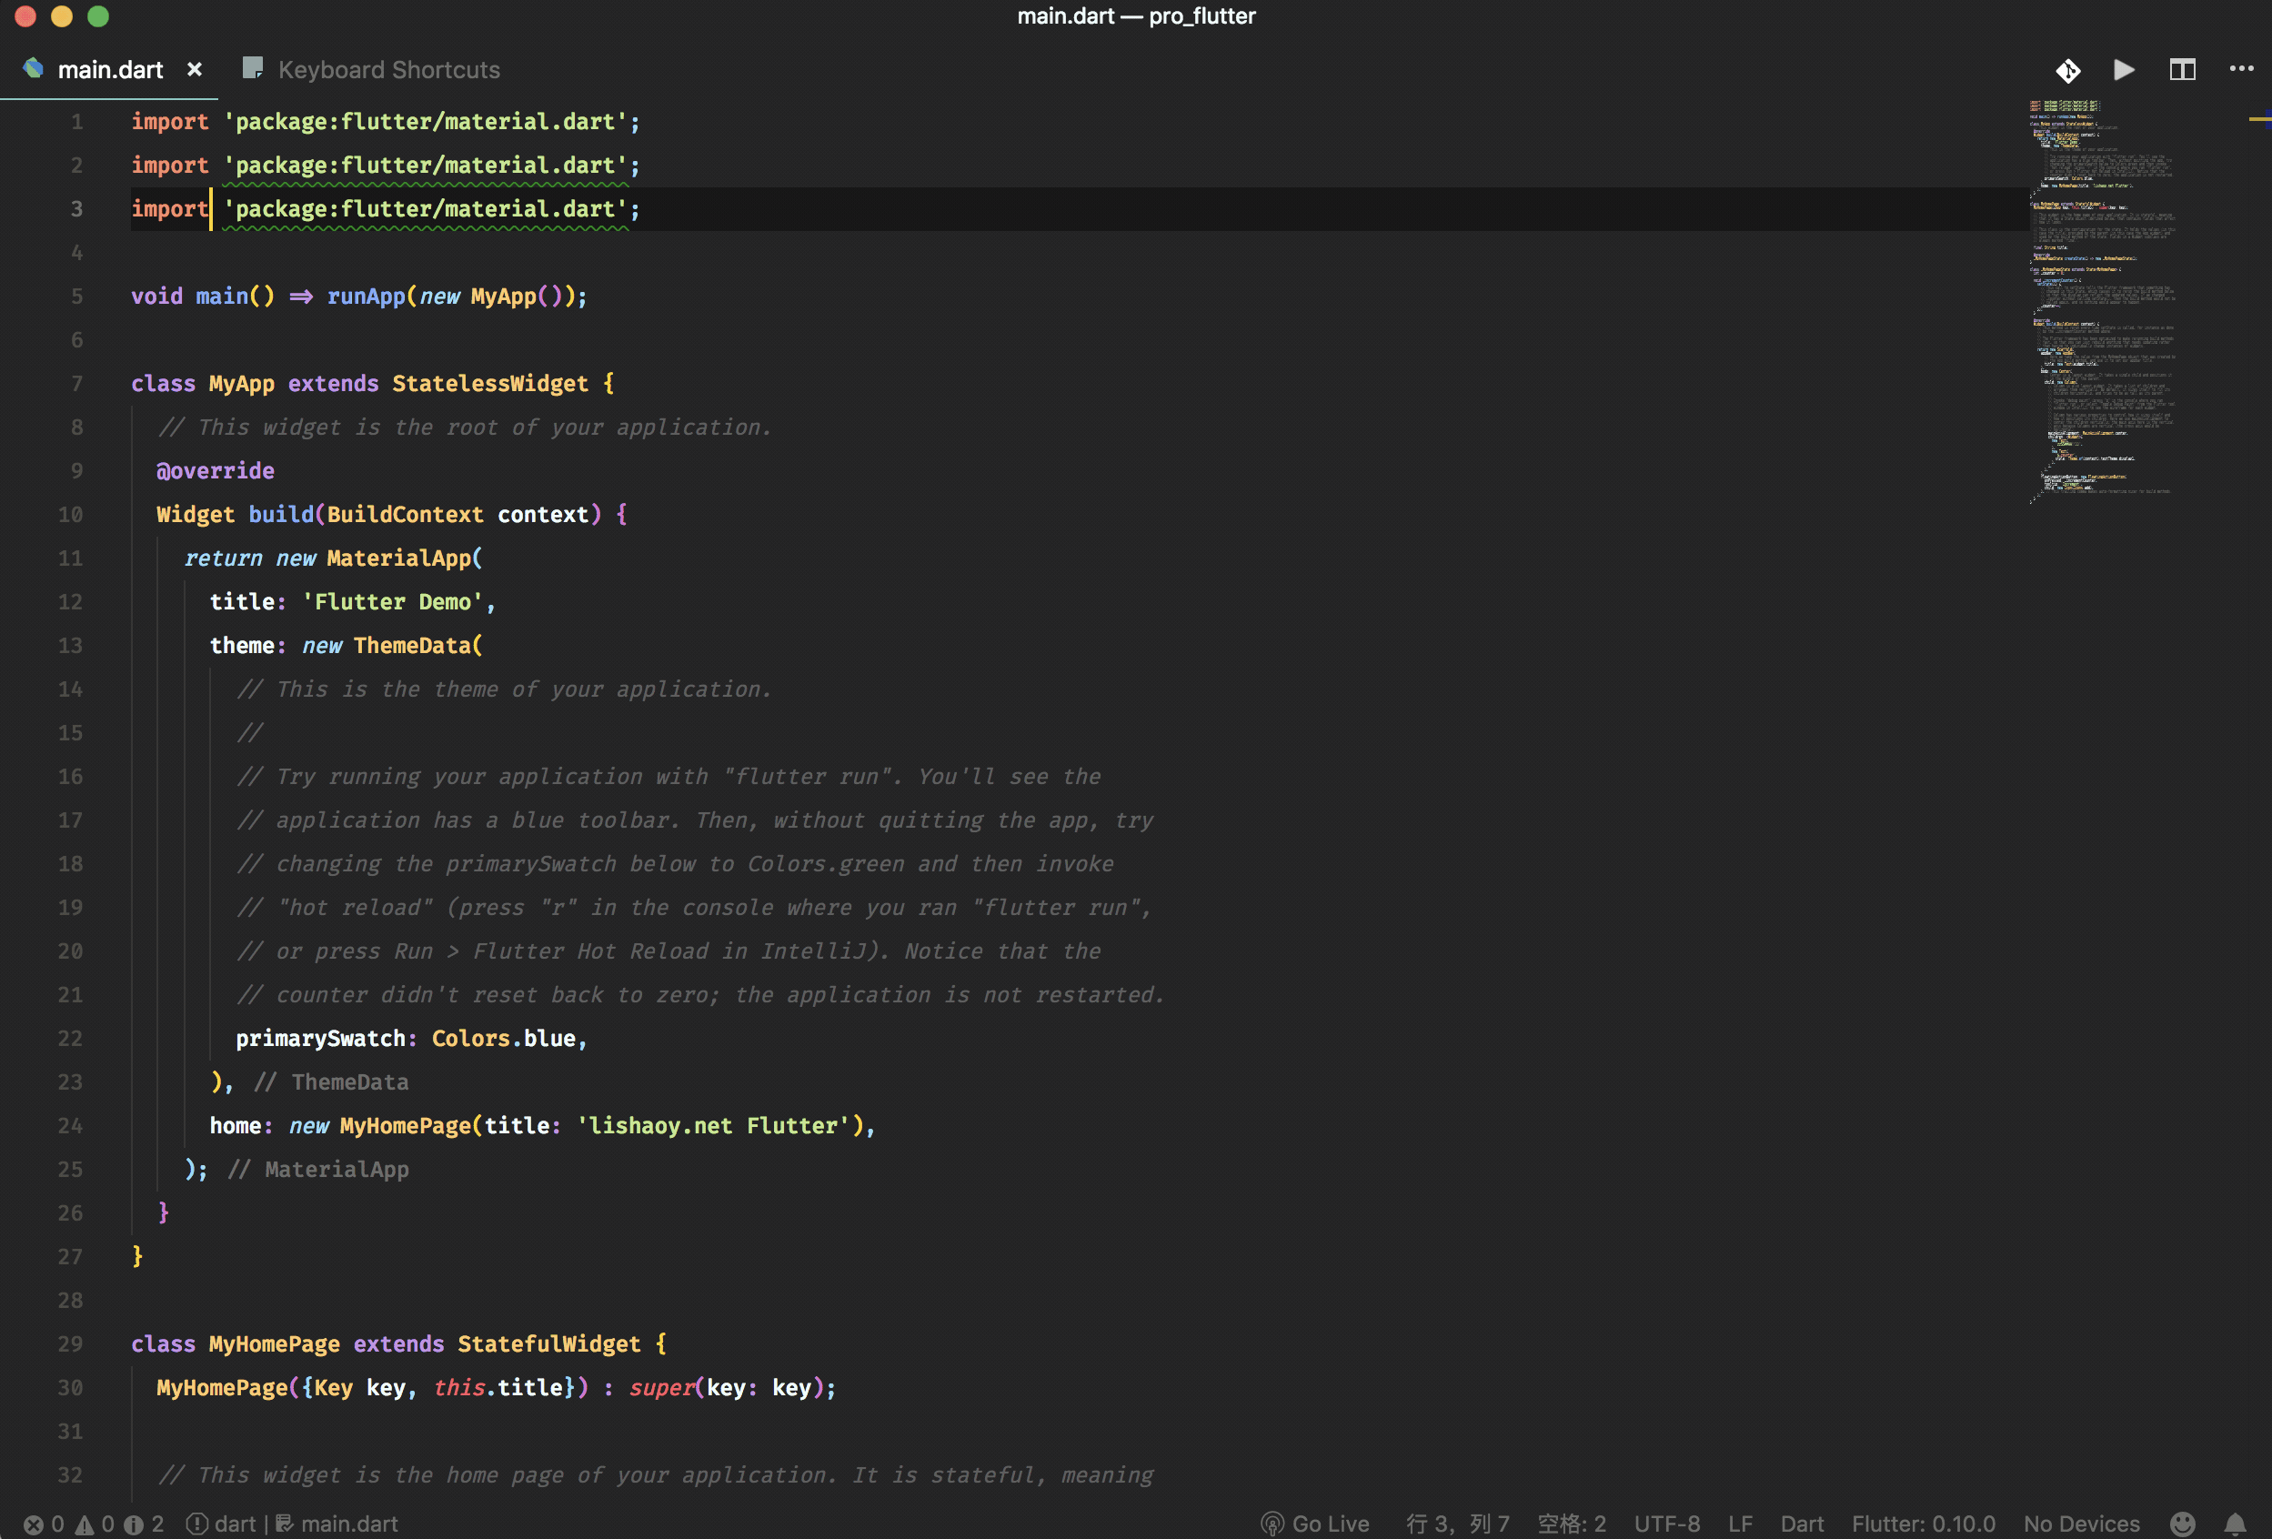This screenshot has height=1539, width=2272.
Task: Click the line number 7 in gutter
Action: (76, 383)
